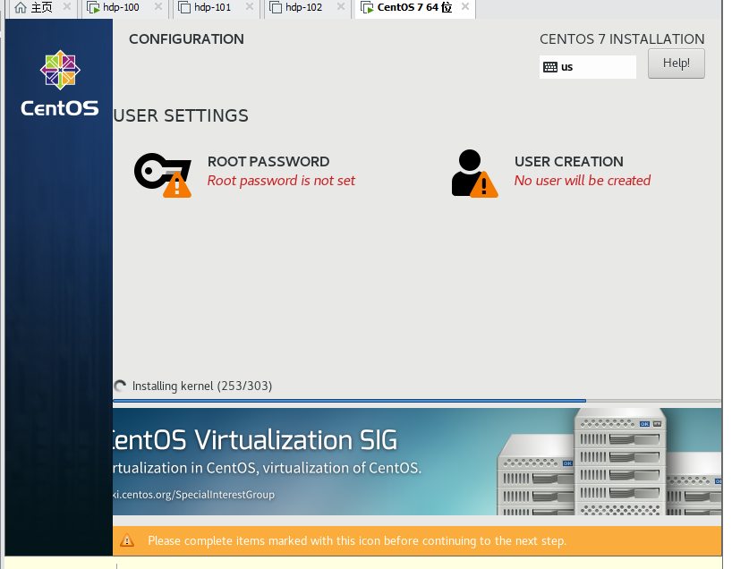732x569 pixels.
Task: Click the Help! button
Action: click(676, 64)
